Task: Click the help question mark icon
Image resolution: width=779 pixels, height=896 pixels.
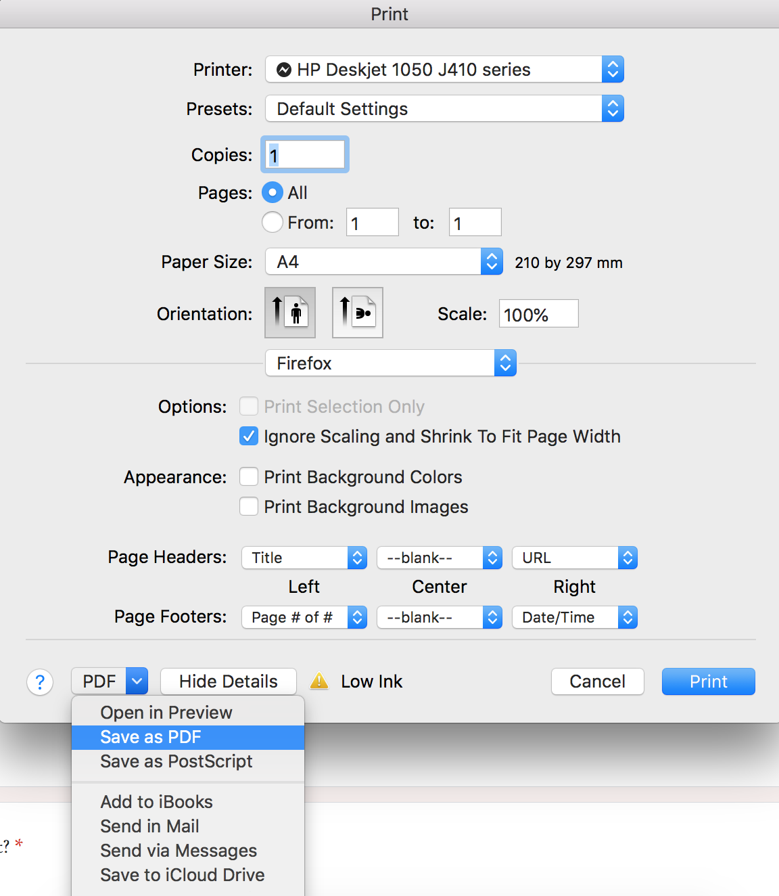Action: tap(40, 682)
